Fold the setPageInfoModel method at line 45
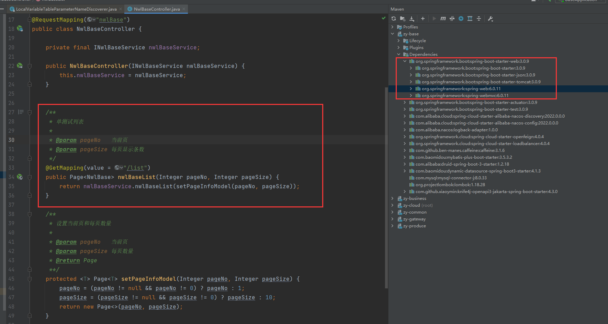The width and height of the screenshot is (608, 324). click(30, 279)
